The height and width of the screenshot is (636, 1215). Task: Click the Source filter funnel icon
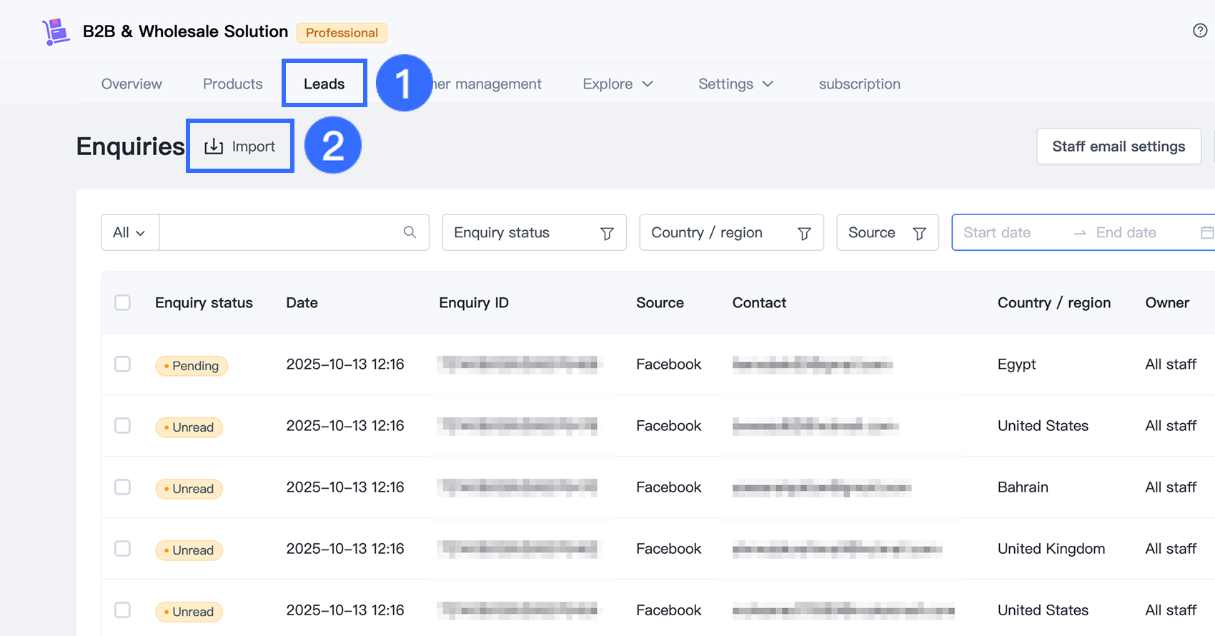(x=920, y=233)
